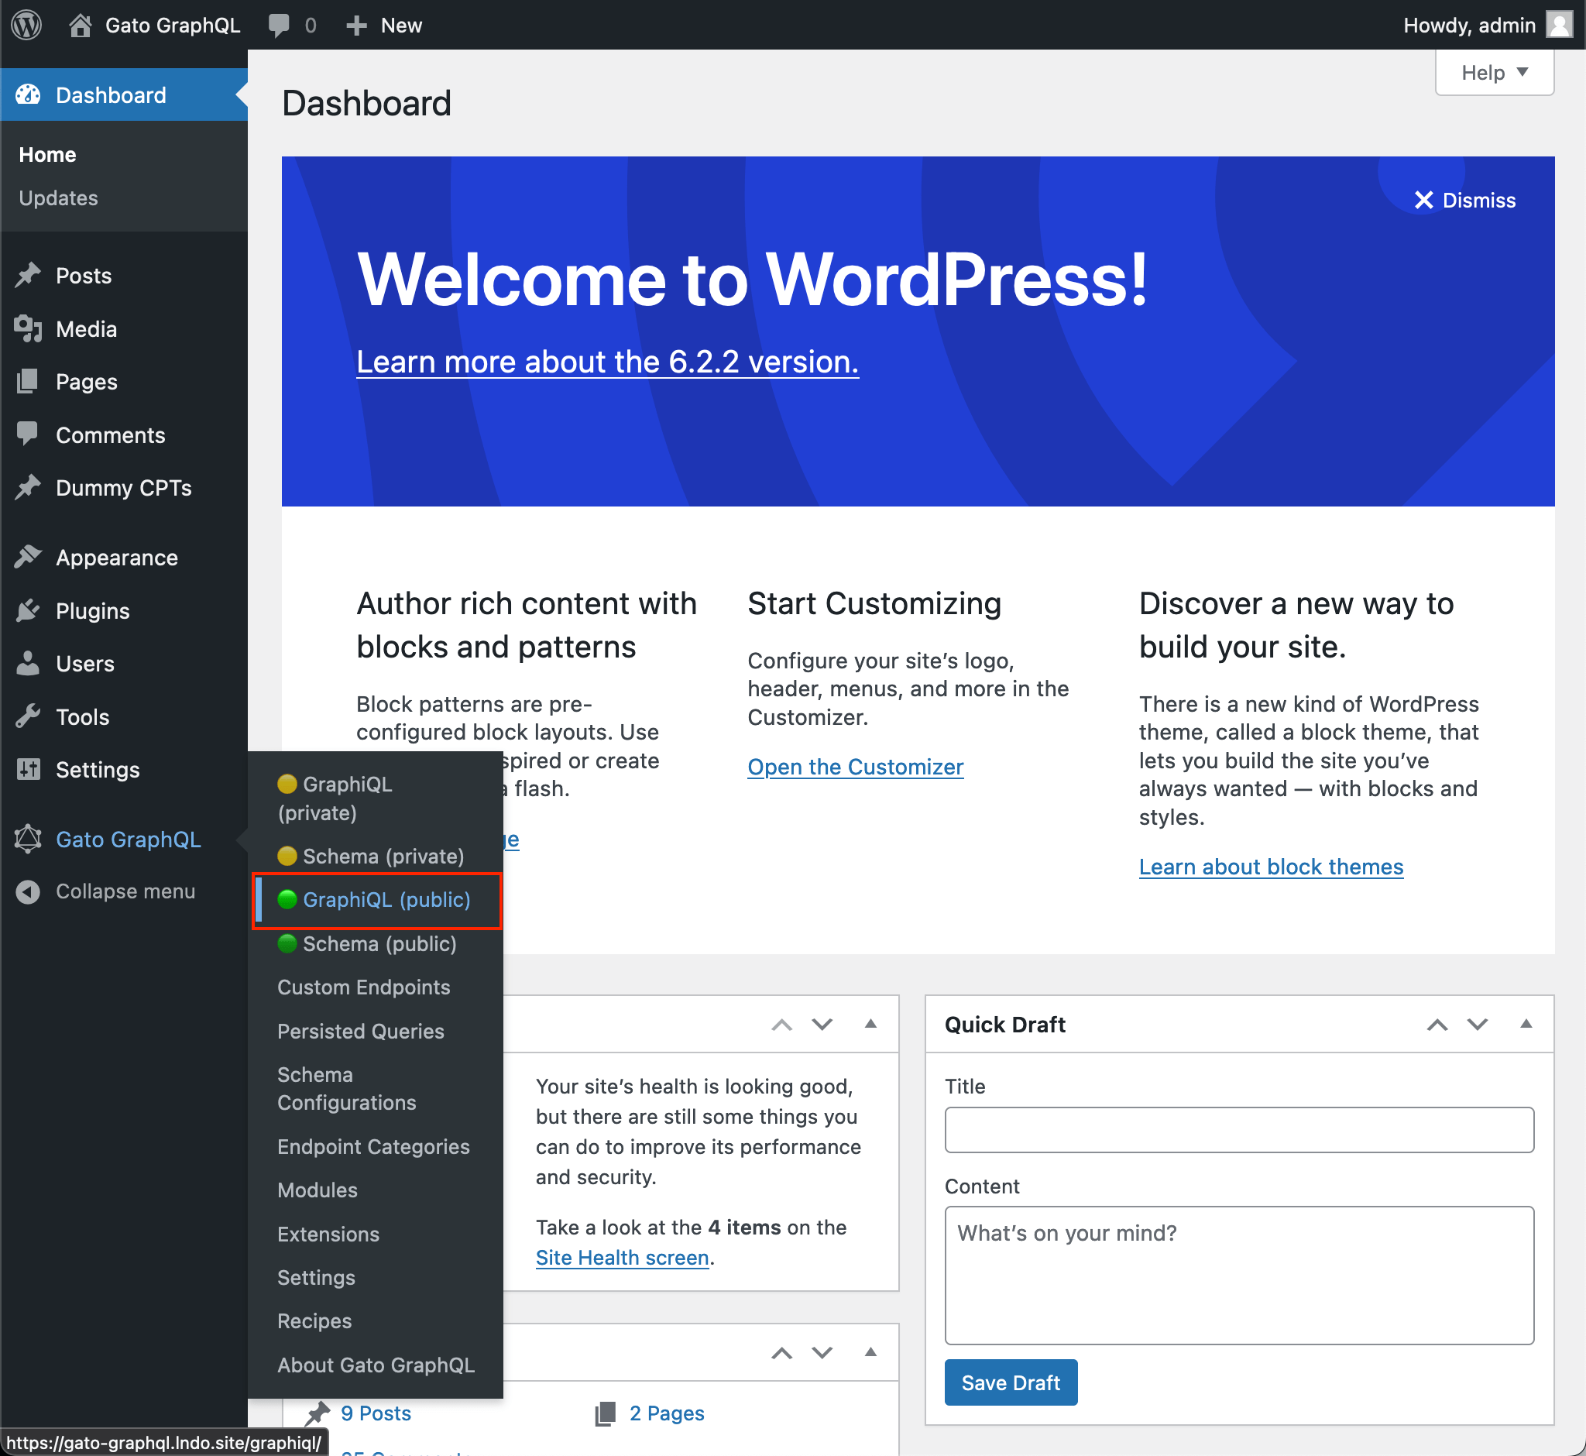Screen dimensions: 1586x1456
Task: Click the Save Draft button
Action: coord(1011,1382)
